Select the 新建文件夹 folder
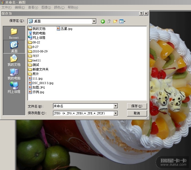The height and width of the screenshot is (170, 191). 38,69
